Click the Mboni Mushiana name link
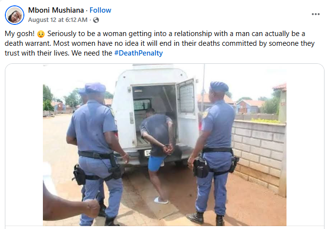Image resolution: width=325 pixels, height=229 pixels. click(56, 10)
